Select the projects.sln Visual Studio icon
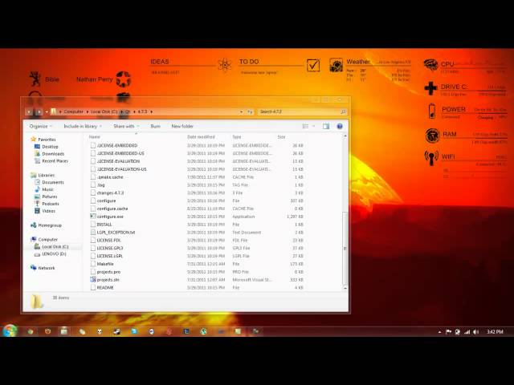The width and height of the screenshot is (514, 385). pyautogui.click(x=93, y=280)
